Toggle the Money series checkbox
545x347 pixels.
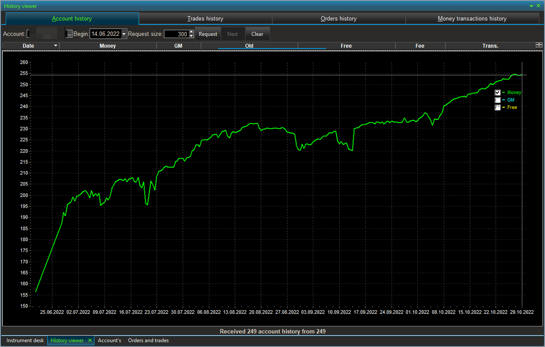(x=498, y=93)
